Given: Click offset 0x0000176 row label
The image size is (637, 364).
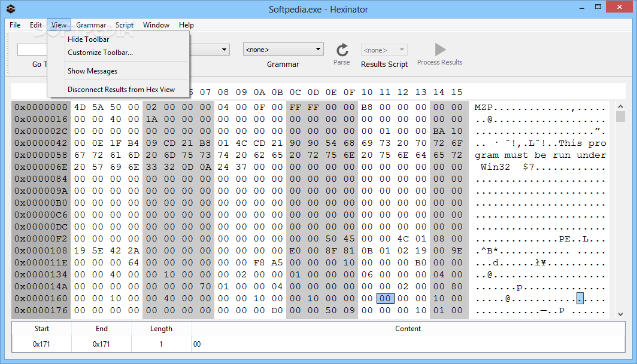Looking at the screenshot, I should click(x=41, y=310).
